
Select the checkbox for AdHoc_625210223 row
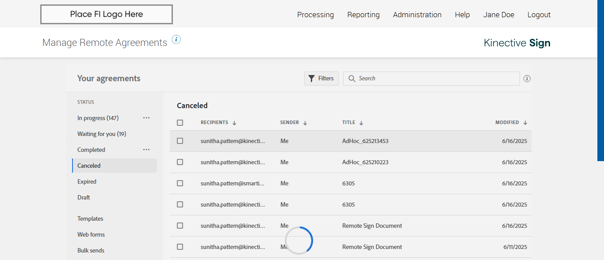click(x=180, y=162)
